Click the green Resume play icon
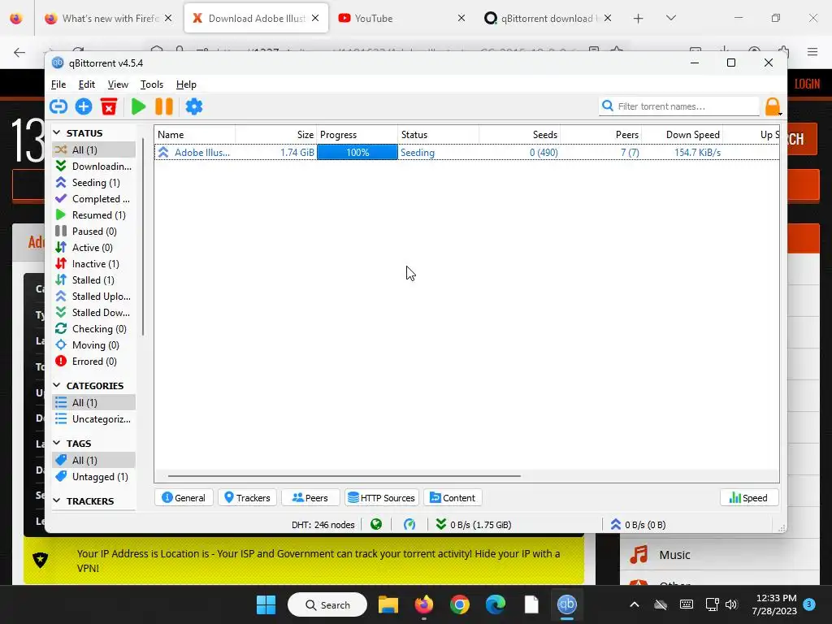832x624 pixels. coord(138,106)
